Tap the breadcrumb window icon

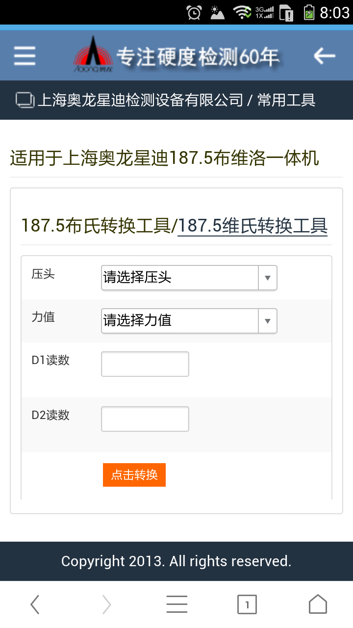(25, 100)
